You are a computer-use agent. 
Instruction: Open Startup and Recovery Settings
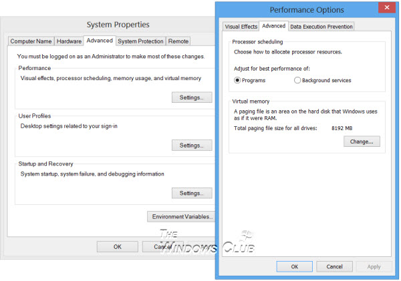coord(192,193)
